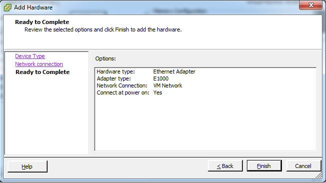This screenshot has width=326, height=183.
Task: Click the Connect at power on label
Action: click(x=123, y=92)
